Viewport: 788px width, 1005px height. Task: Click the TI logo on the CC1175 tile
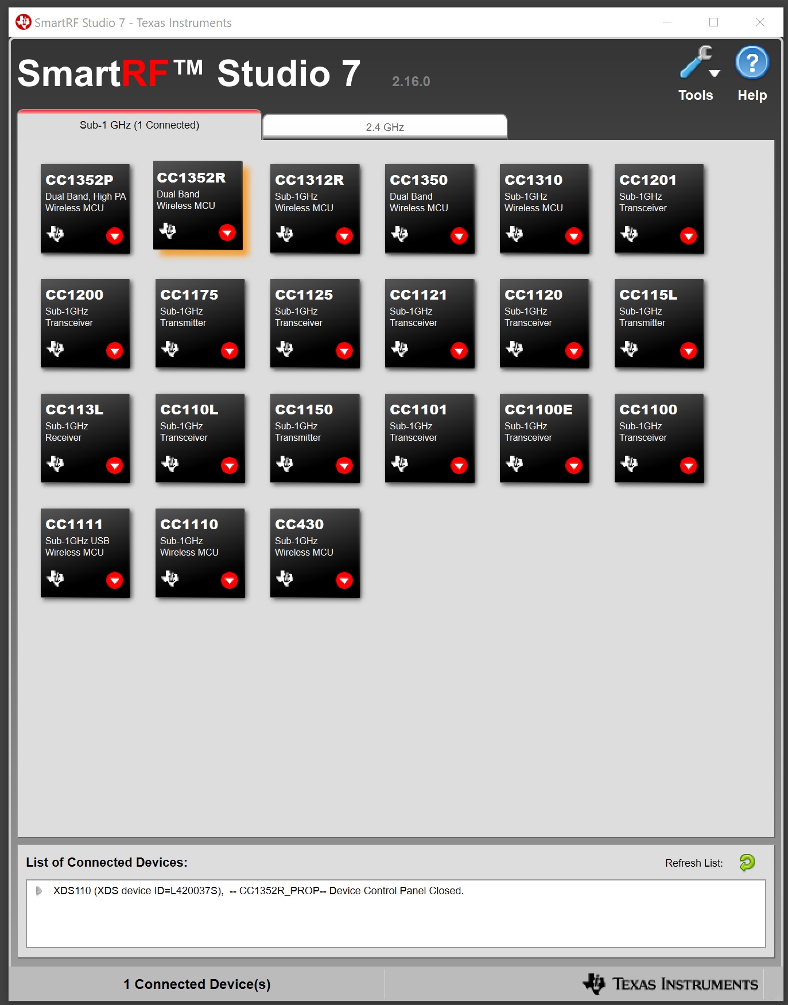[x=170, y=348]
